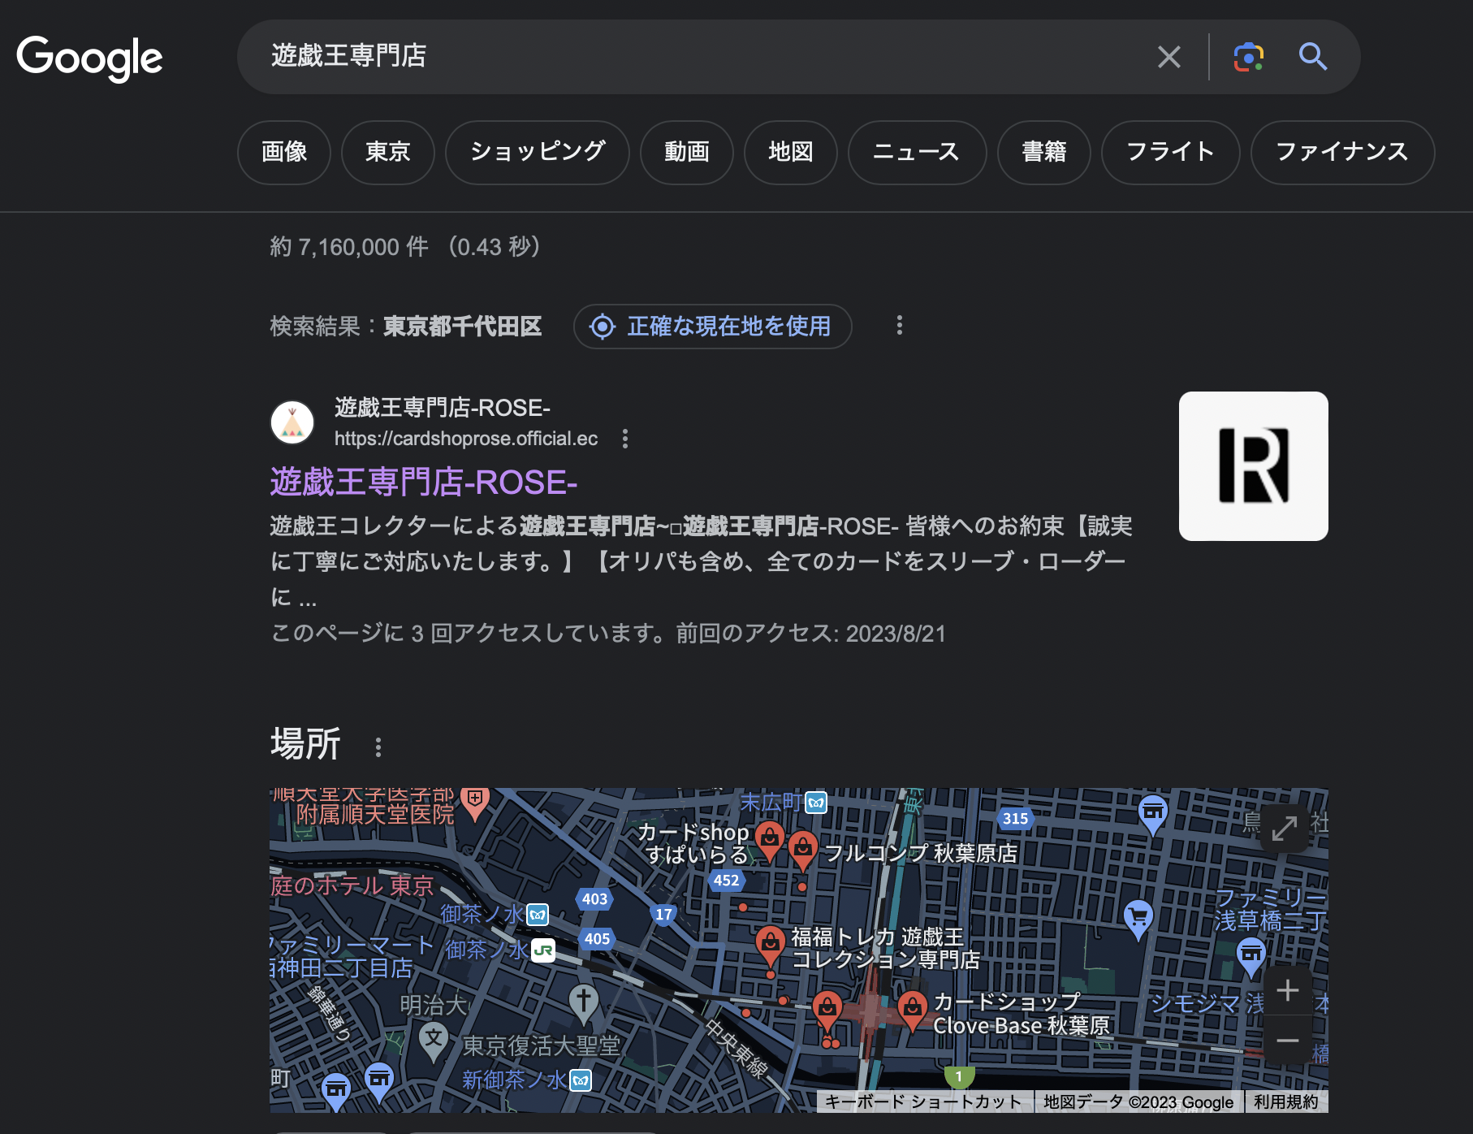Open location options three-dot menu
1473x1134 pixels.
(x=899, y=326)
